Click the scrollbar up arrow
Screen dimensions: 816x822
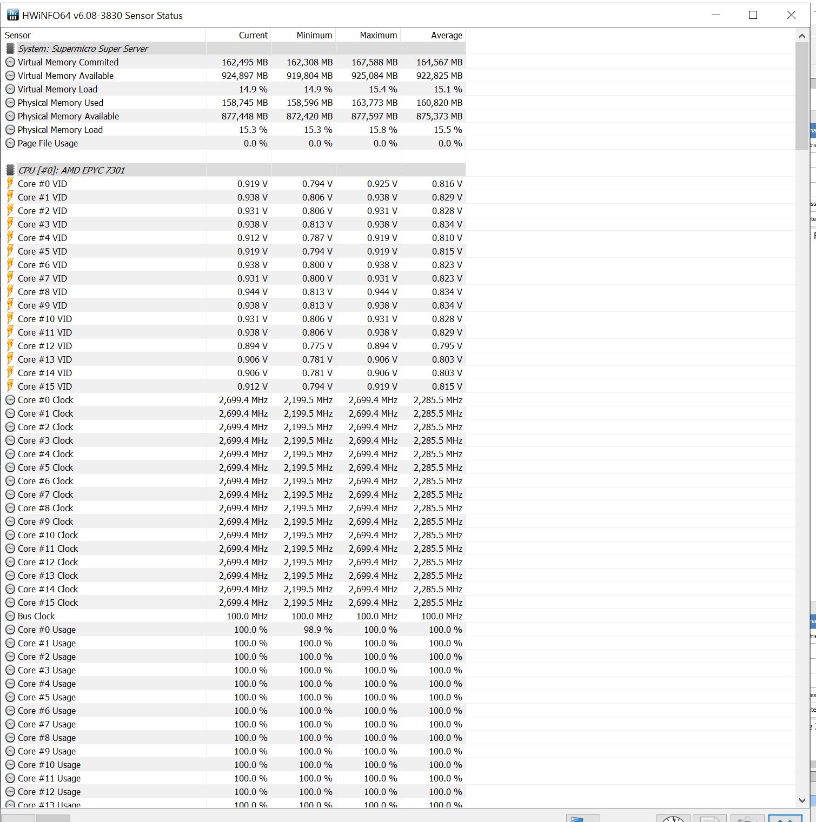click(x=802, y=36)
